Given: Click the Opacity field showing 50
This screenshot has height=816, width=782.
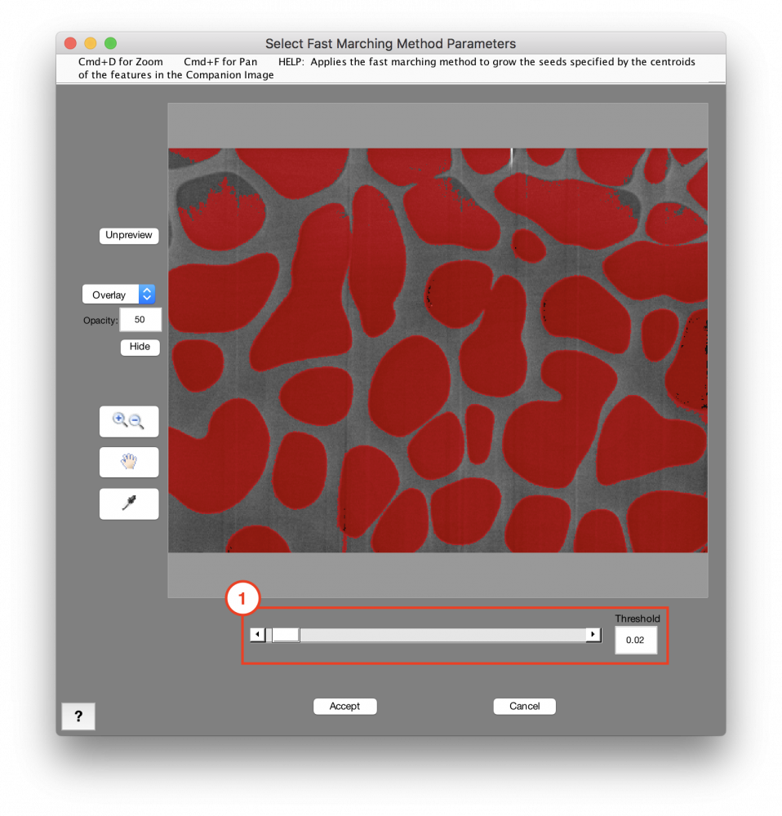Looking at the screenshot, I should [140, 320].
